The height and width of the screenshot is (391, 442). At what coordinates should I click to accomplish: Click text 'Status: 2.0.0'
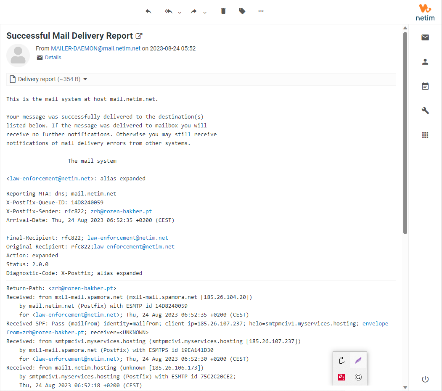(x=27, y=264)
